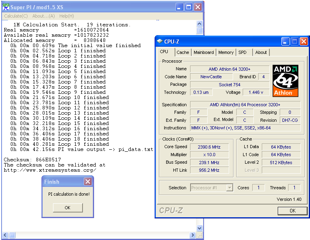The height and width of the screenshot is (240, 310).
Task: Click the xtremesystems.org URL text
Action: [x=50, y=170]
